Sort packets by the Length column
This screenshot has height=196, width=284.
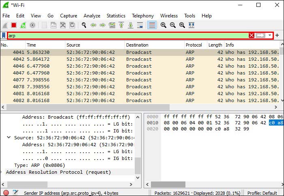(x=215, y=45)
